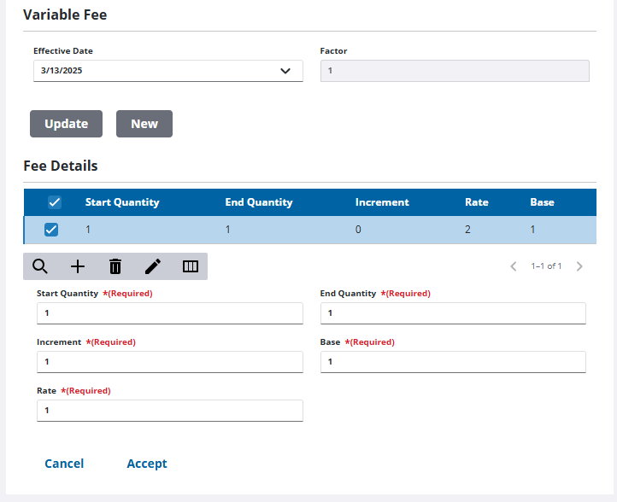
Task: Click the Cancel link
Action: click(x=64, y=464)
